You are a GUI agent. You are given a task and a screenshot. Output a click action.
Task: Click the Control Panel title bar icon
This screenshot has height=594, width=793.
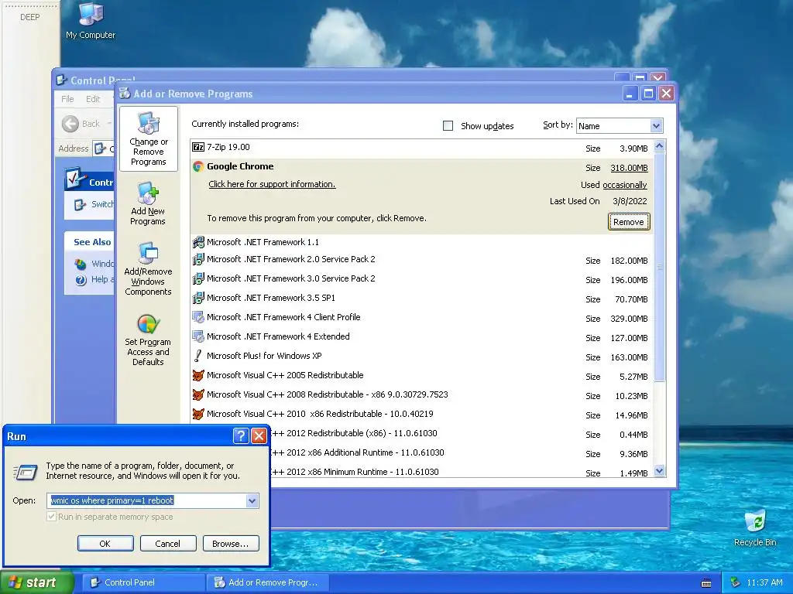62,80
